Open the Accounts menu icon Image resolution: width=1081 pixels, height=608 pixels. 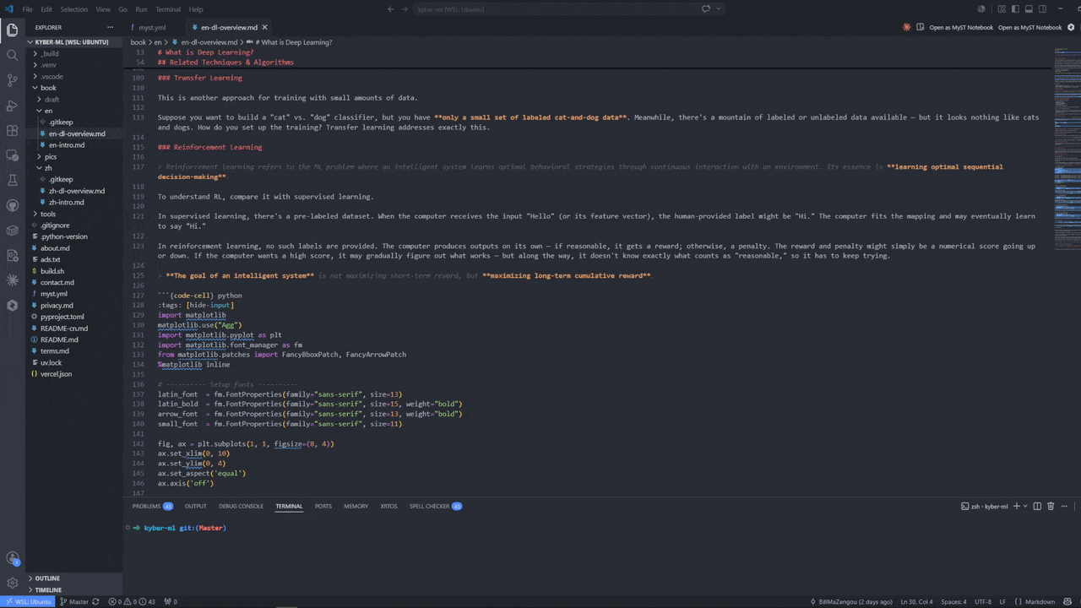point(12,558)
